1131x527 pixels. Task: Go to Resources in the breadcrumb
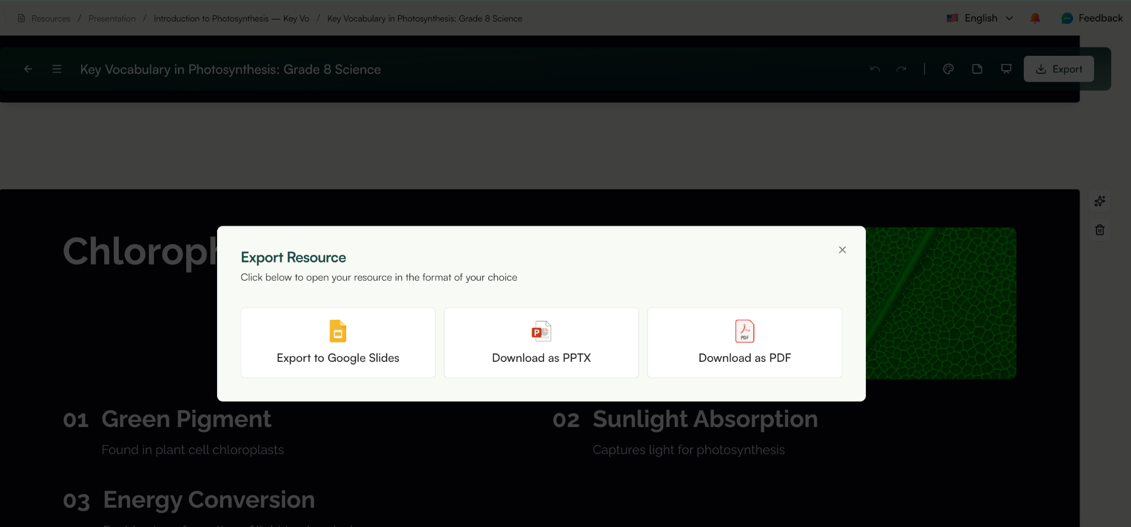point(51,18)
